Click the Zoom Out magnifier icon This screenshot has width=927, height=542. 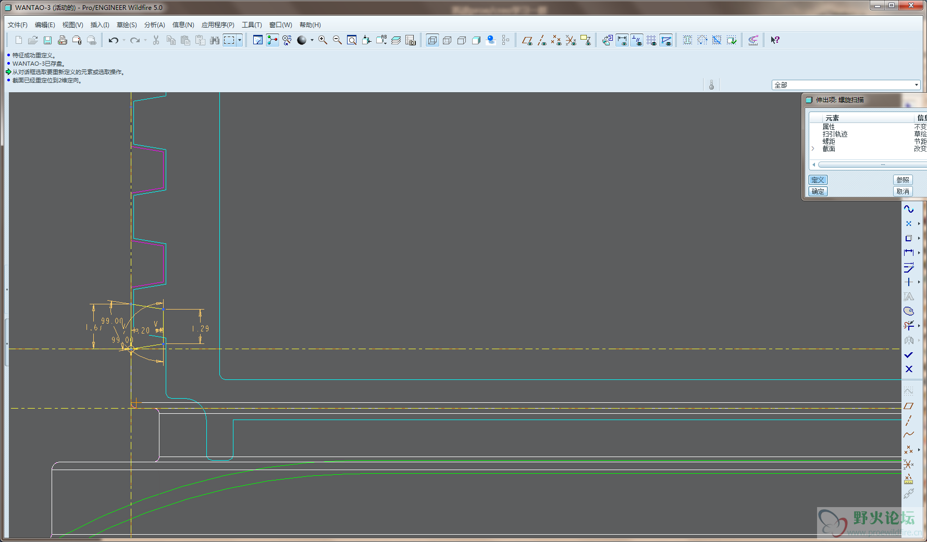pos(337,40)
